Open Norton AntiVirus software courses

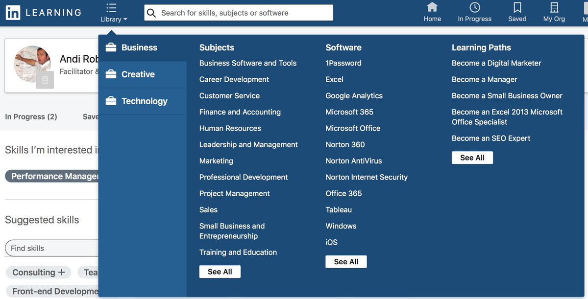354,161
